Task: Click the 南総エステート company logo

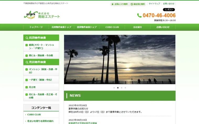Action: tap(42, 15)
